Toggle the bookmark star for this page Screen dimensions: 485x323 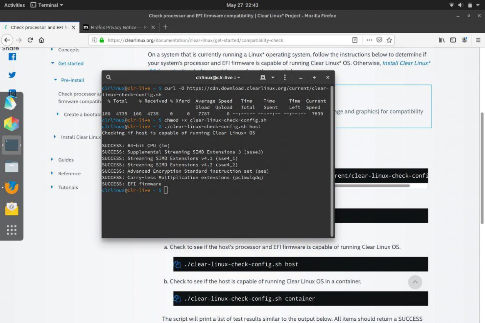389,40
